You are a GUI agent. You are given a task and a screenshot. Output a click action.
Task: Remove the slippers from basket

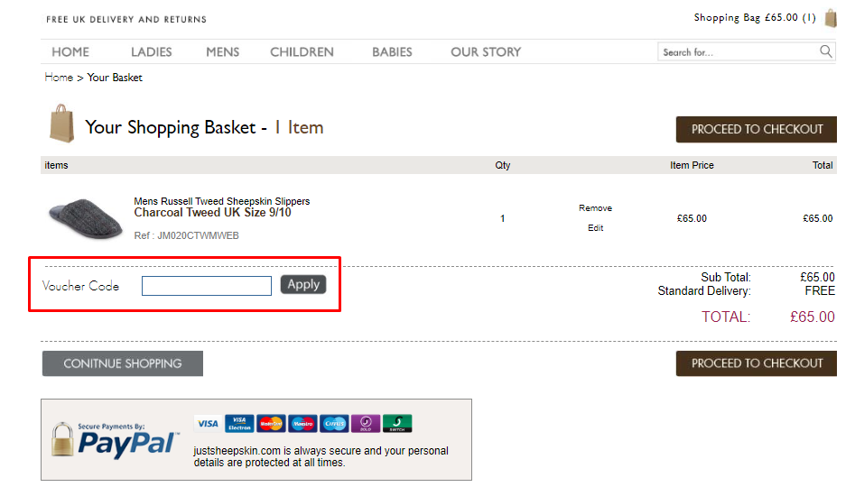pyautogui.click(x=596, y=208)
